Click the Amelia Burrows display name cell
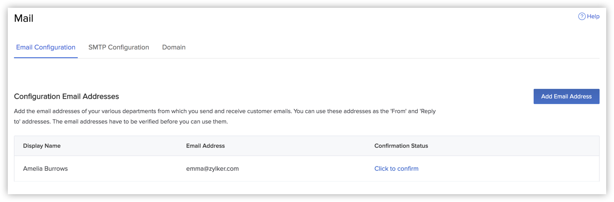The height and width of the screenshot is (202, 614). pos(45,169)
